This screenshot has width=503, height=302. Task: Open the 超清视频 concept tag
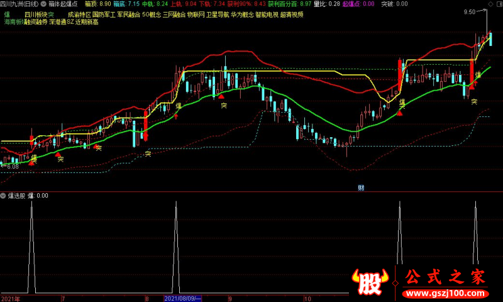[x=292, y=14]
